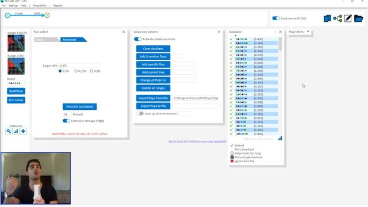
Task: Switch to the Basic tab
Action: pos(46,40)
